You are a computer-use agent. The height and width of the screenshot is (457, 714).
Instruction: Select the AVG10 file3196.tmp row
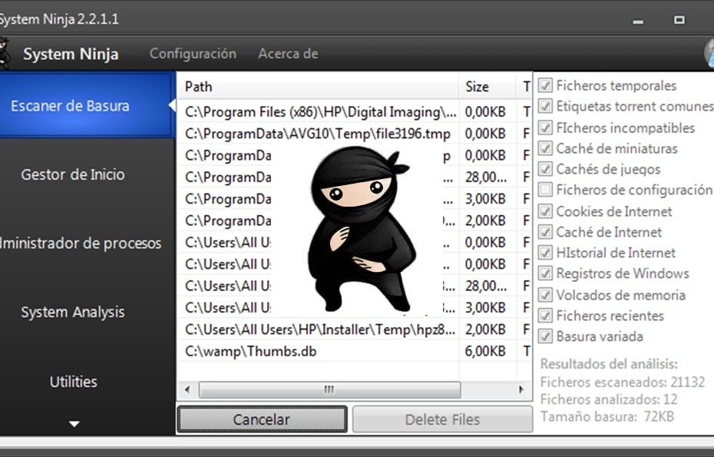coord(354,134)
